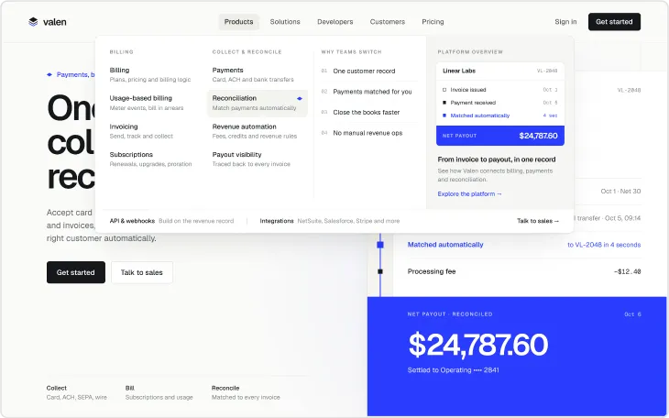Click Talk to sales link in menu footer
The image size is (669, 418).
[538, 221]
